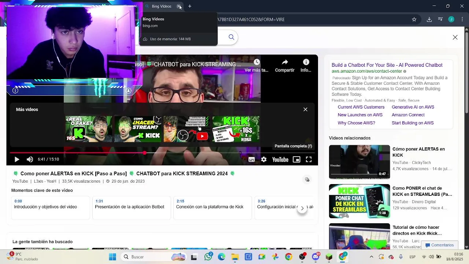
Task: Play the paused YouTube video
Action: tap(17, 159)
